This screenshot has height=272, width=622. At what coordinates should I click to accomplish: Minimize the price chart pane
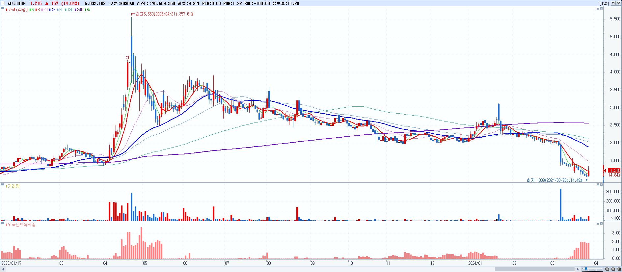click(598, 8)
